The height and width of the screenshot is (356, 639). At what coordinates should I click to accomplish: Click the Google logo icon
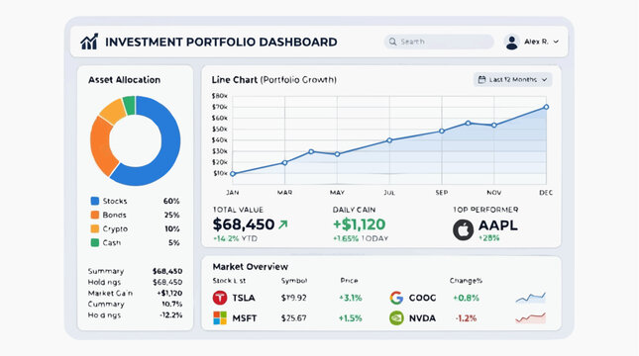coord(396,298)
